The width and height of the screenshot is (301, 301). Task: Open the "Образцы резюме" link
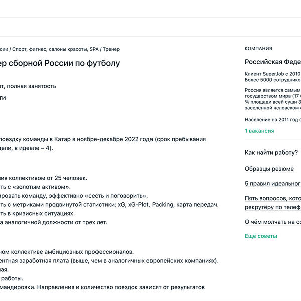coord(269,169)
